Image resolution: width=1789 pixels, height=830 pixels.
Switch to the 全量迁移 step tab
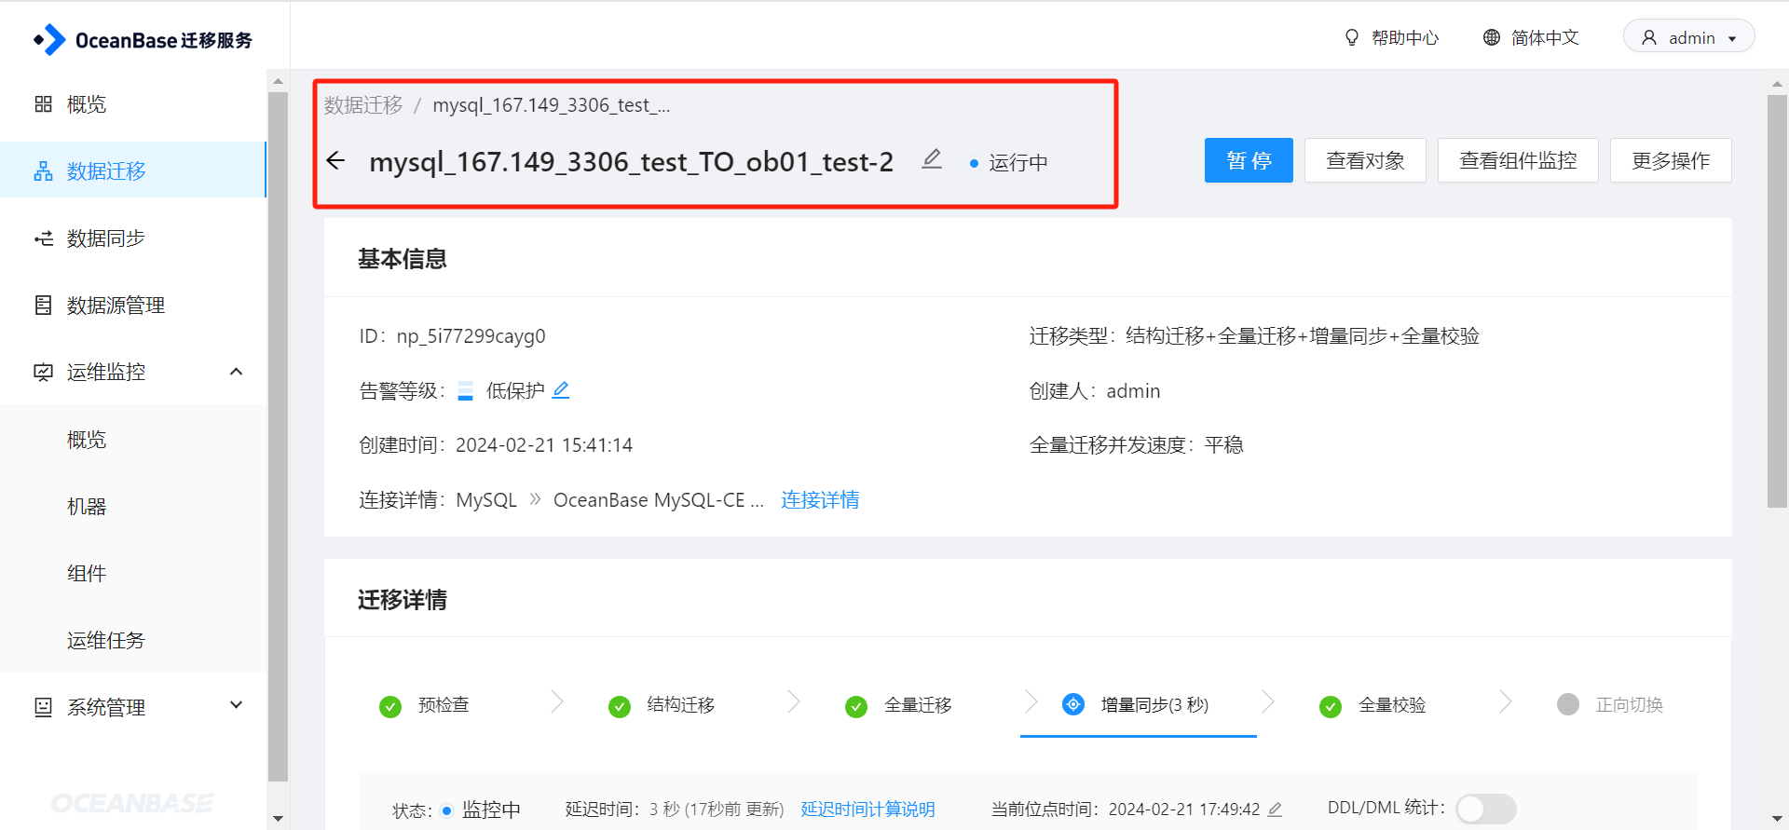pos(918,705)
